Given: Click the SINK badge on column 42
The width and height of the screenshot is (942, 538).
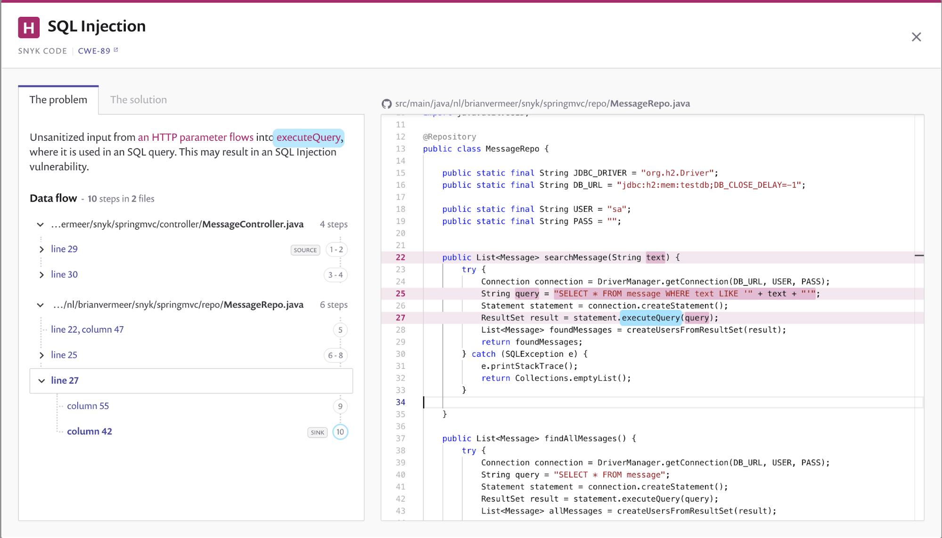Looking at the screenshot, I should (317, 432).
